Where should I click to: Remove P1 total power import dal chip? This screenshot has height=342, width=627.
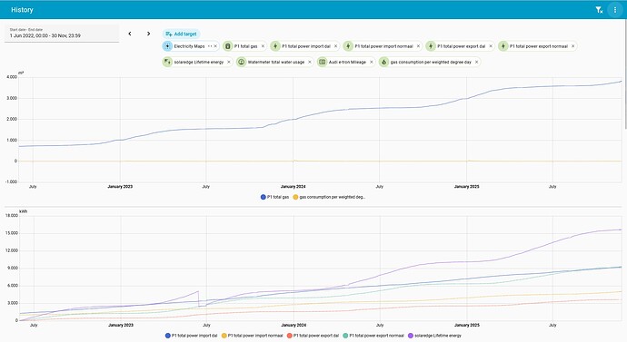335,46
